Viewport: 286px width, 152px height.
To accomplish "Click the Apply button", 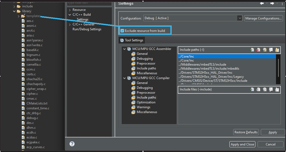I will [273, 132].
